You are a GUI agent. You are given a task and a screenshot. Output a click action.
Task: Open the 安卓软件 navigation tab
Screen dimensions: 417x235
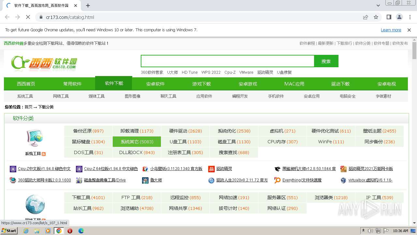coord(155,84)
